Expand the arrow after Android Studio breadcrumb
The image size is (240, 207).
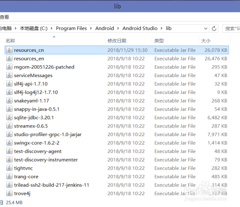point(162,28)
